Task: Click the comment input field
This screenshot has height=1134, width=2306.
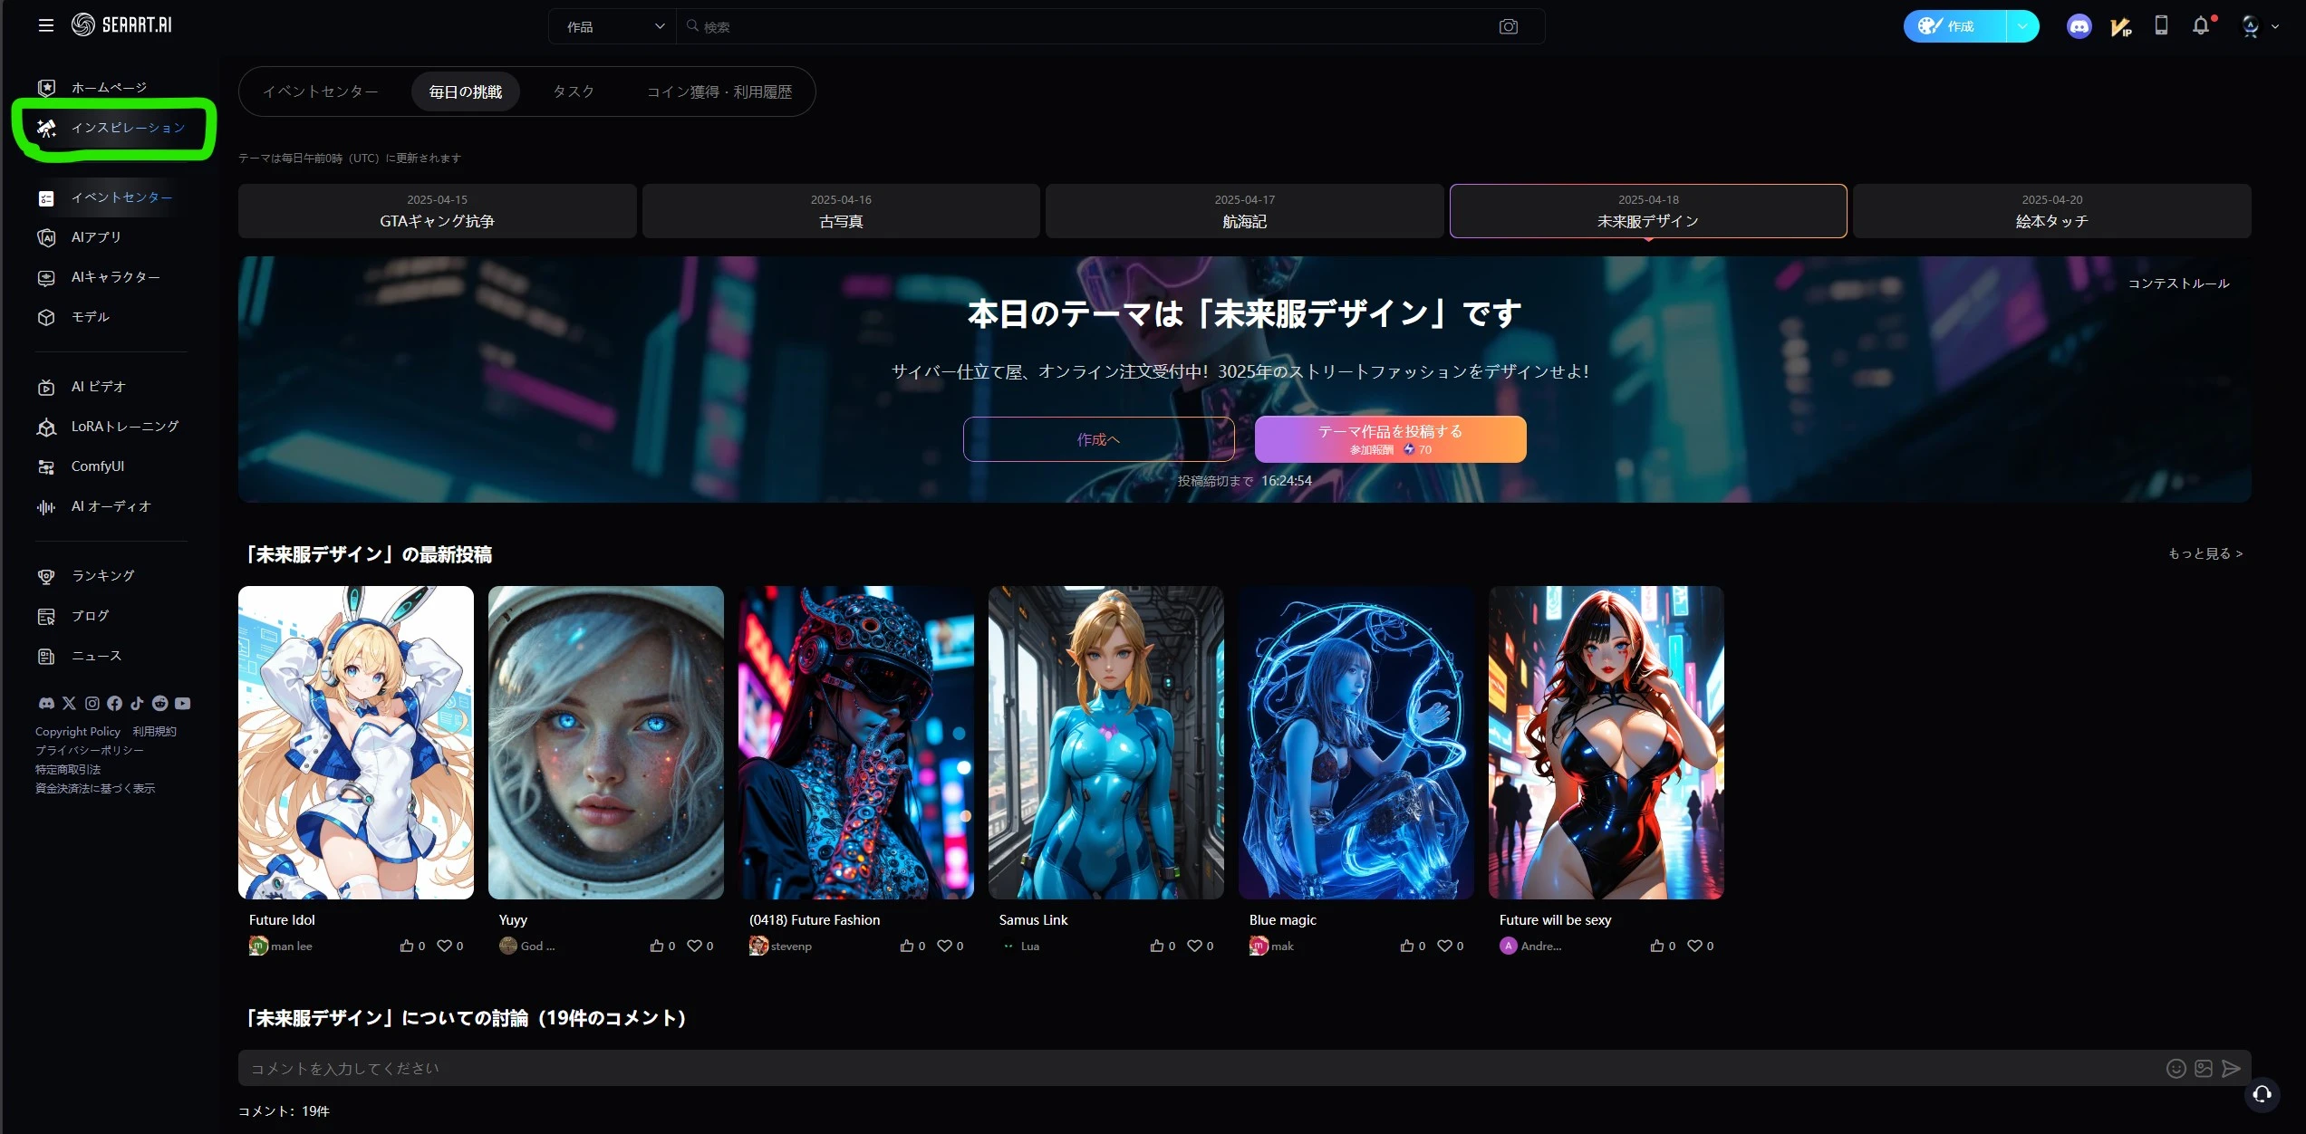Action: 1178,1069
